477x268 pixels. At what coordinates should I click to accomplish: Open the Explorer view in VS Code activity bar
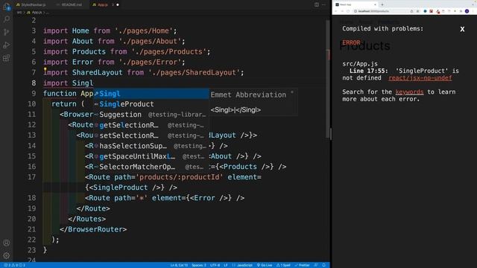tap(7, 7)
